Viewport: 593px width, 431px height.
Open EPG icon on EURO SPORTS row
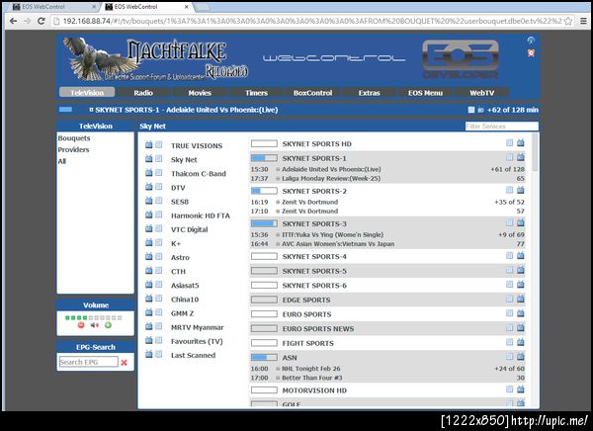tap(510, 313)
